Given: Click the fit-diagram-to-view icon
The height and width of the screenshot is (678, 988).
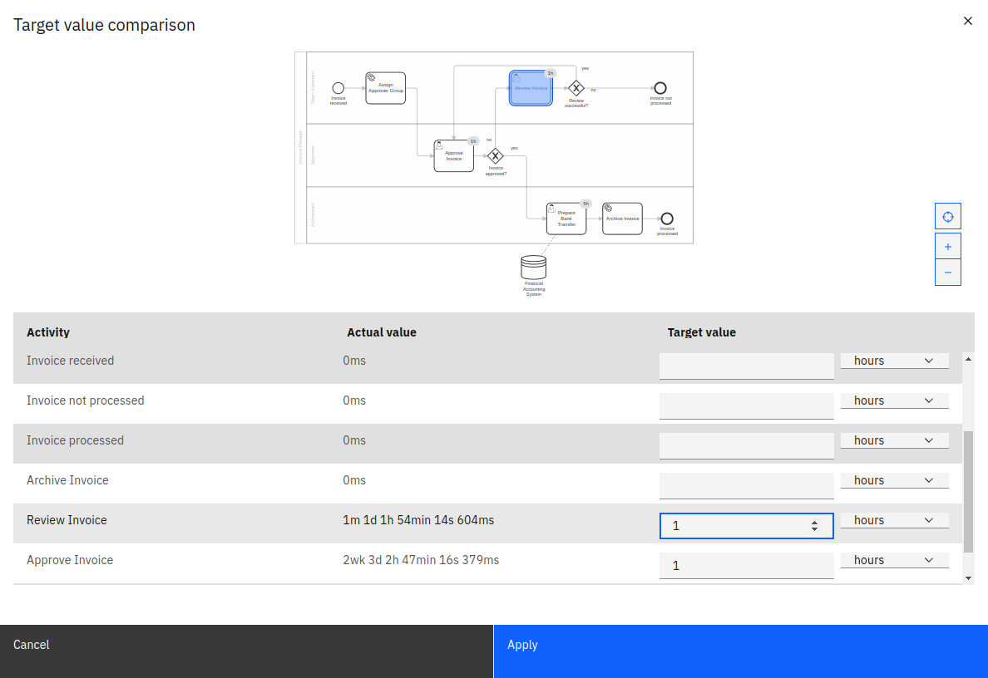Looking at the screenshot, I should [948, 215].
